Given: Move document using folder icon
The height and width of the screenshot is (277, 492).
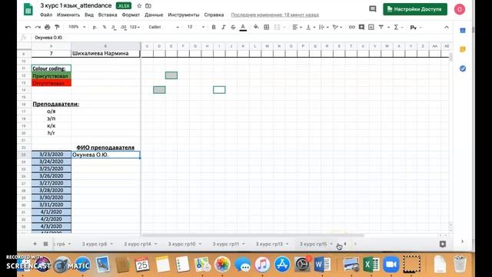Looking at the screenshot, I should tap(148, 5).
